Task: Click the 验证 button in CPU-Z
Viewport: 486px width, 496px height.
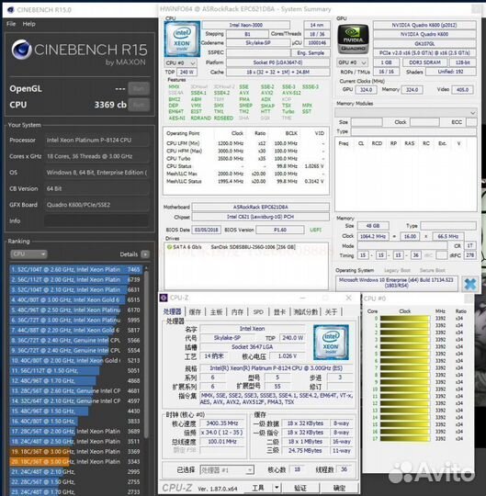Action: (x=300, y=488)
